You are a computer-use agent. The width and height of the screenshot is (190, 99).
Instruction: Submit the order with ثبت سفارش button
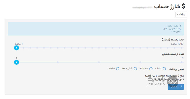[x=176, y=87]
